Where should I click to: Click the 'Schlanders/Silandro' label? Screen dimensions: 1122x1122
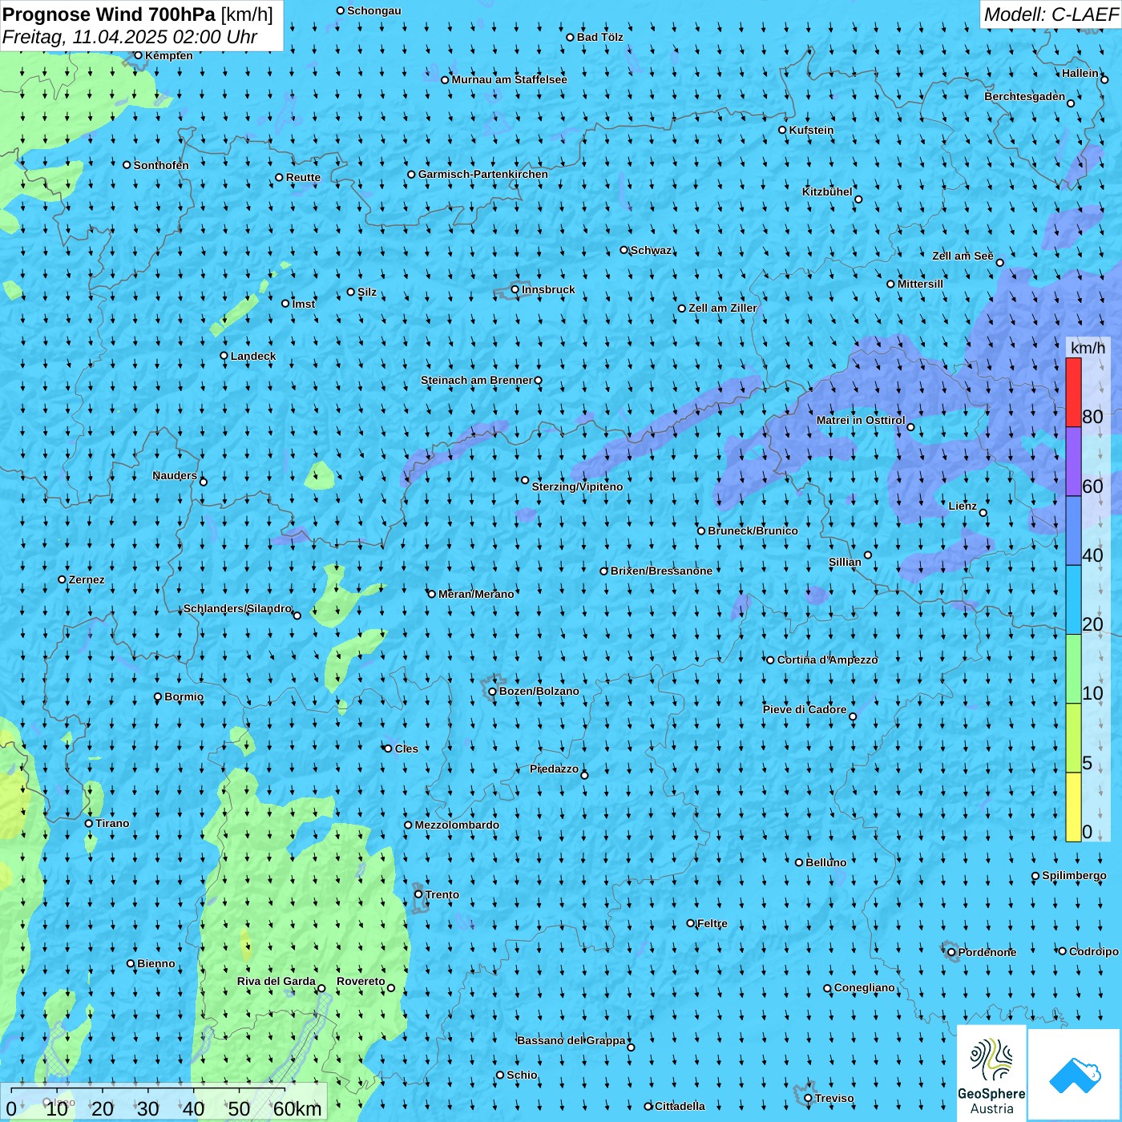pyautogui.click(x=238, y=608)
